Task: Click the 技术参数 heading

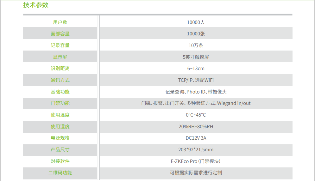Action: (36, 5)
